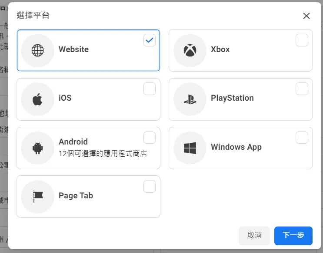
Task: Click the Page Tab flag icon
Action: coord(38,197)
